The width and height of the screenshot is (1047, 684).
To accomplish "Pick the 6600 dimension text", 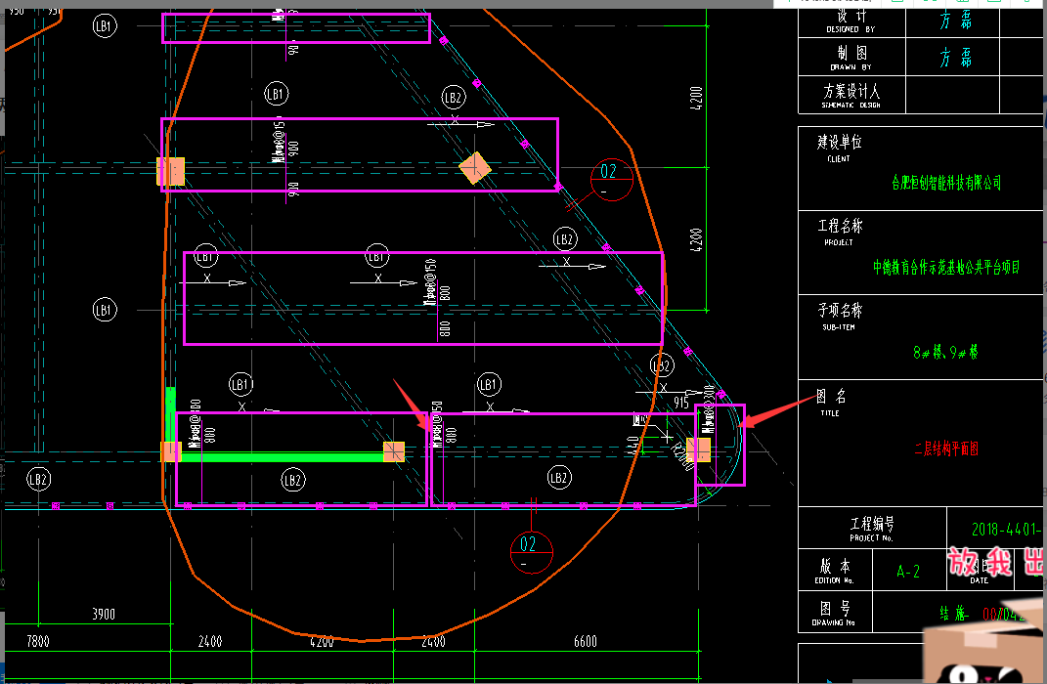I will [x=586, y=641].
